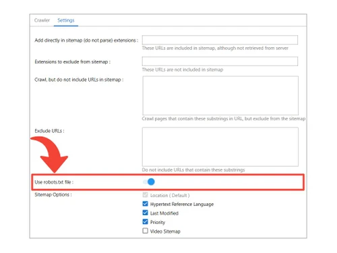Viewport: 337px width, 253px height.
Task: Click the extensions to exclude from sitemap field
Action: (x=220, y=61)
